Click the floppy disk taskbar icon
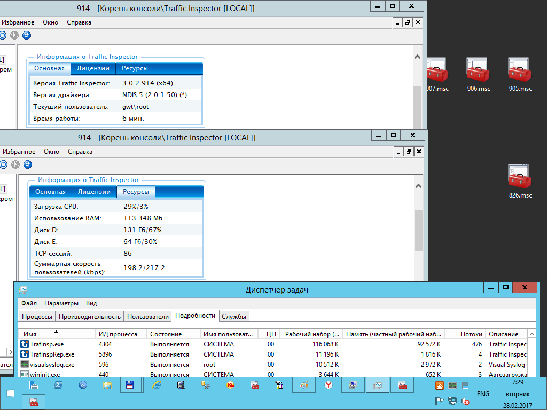The width and height of the screenshot is (547, 410). (x=130, y=385)
